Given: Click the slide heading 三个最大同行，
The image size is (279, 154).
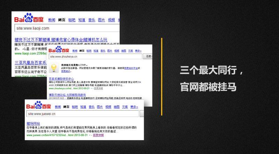Looking at the screenshot, I should 212,70.
